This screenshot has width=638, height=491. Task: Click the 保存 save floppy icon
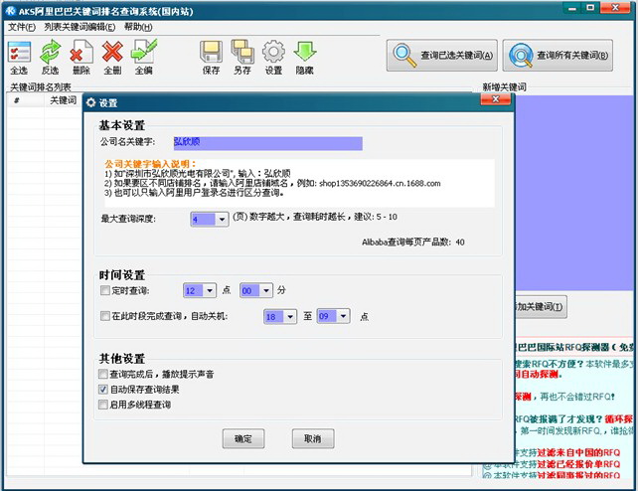[x=211, y=52]
